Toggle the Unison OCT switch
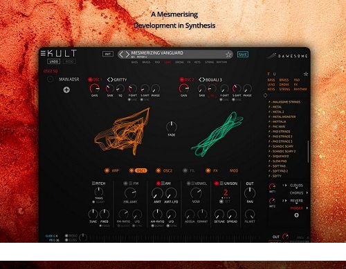Viewport: 346px width, 269px height. (x=221, y=201)
